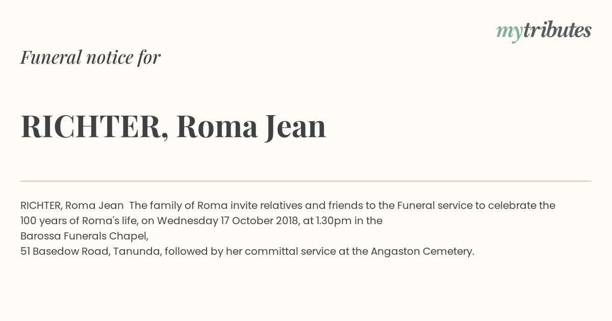612x321 pixels.
Task: Click the word 'Jean' in the large title
Action: [295, 127]
